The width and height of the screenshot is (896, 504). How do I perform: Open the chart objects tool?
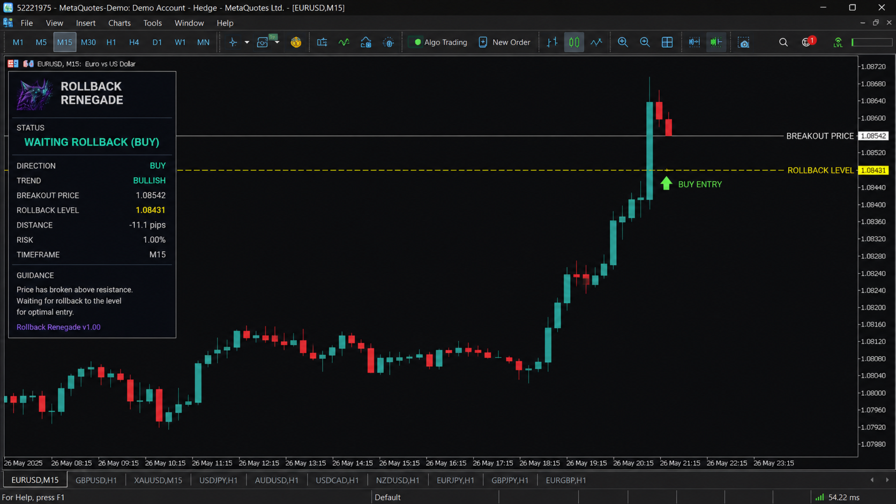click(263, 42)
